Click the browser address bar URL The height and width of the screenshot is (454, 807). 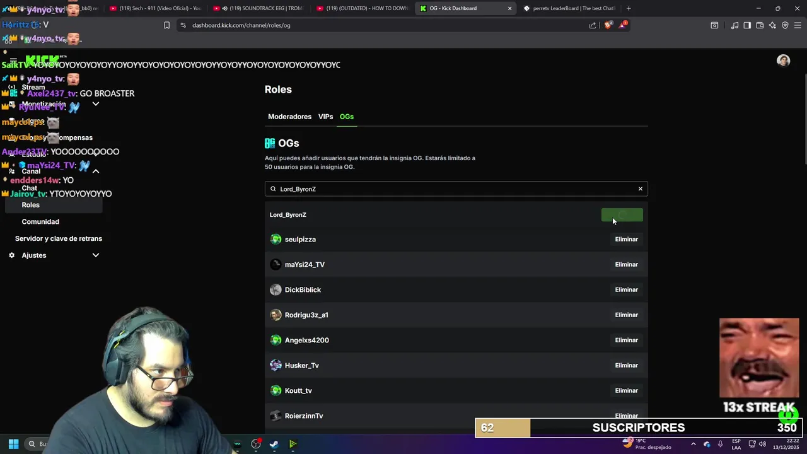(241, 25)
